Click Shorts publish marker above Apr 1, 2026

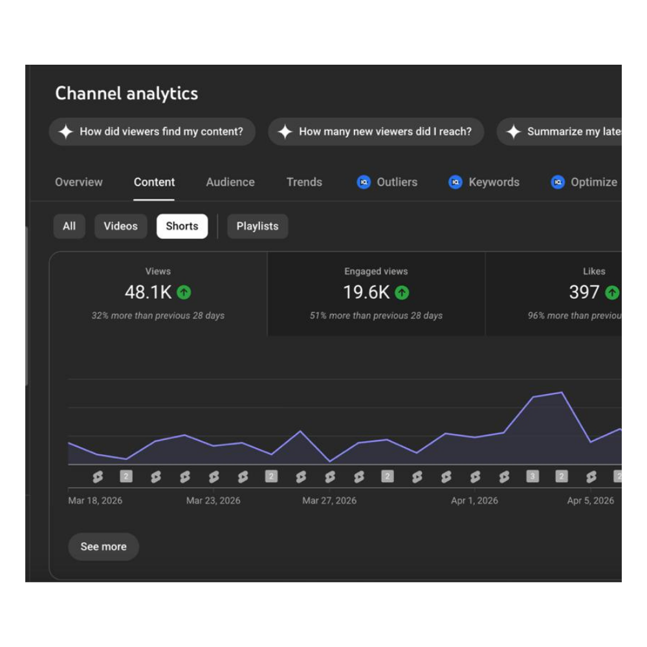tap(475, 477)
